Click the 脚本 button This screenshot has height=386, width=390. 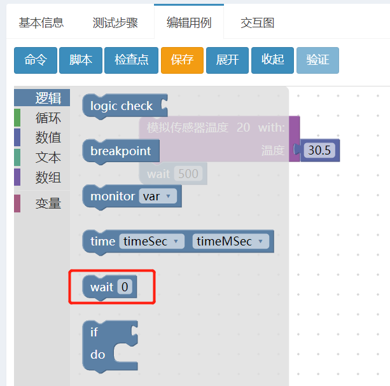click(81, 60)
